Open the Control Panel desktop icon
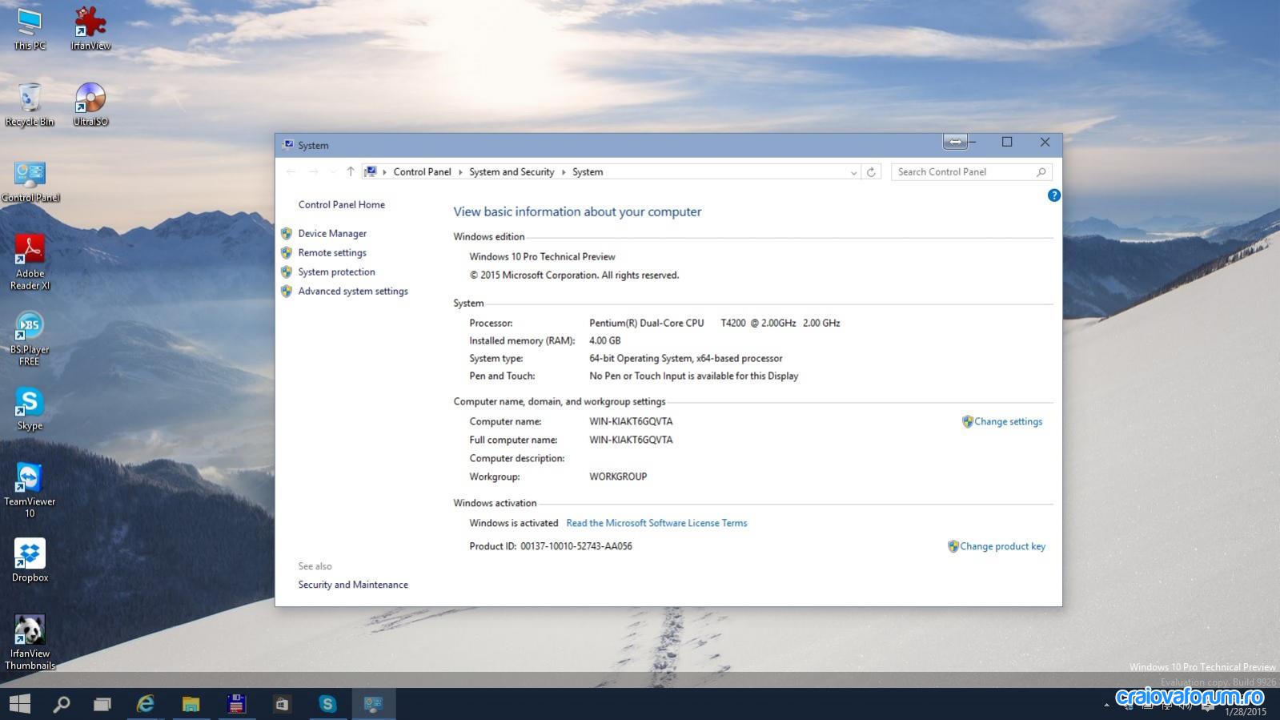Screen dimensions: 1280x720 tap(30, 181)
